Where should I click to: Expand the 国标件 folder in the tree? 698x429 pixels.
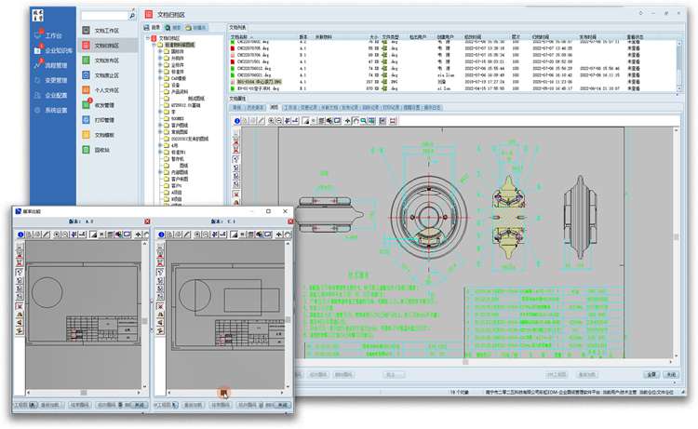[161, 50]
